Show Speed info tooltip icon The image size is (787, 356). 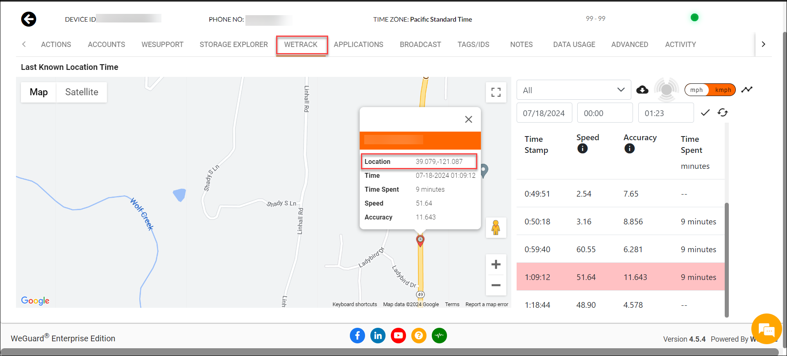tap(582, 148)
